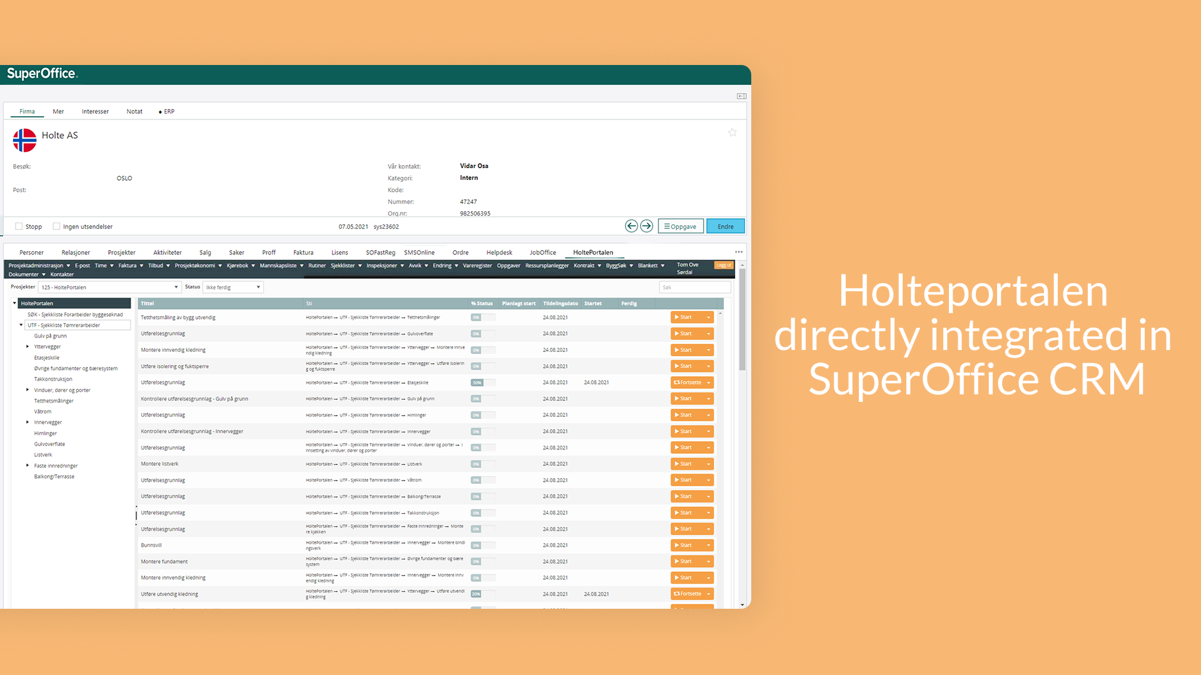Click Fortsette dropdown arrow in Etasjeskille row
Viewport: 1201px width, 675px height.
(x=708, y=382)
